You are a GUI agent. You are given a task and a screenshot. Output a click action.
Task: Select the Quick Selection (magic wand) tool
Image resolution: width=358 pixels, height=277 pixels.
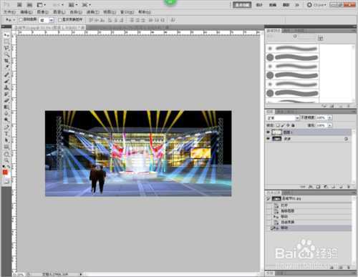(6, 54)
